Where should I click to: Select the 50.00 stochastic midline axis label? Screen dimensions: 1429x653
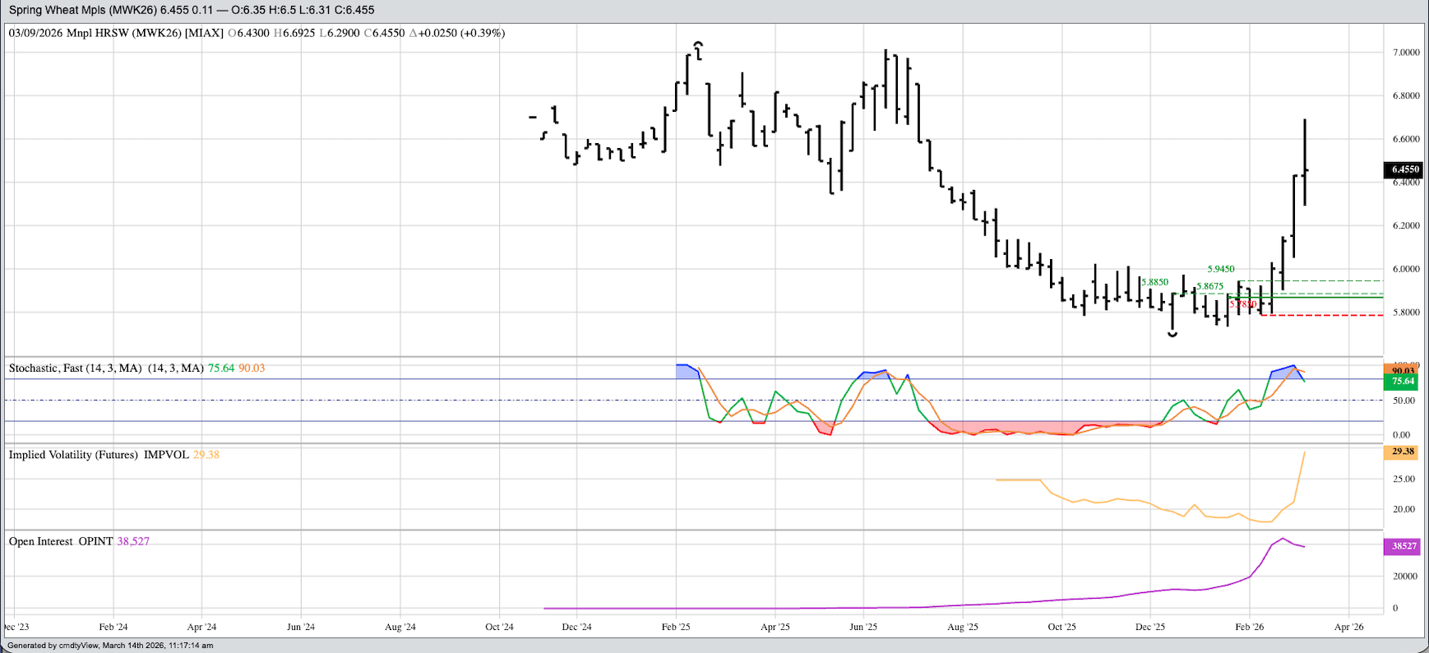pyautogui.click(x=1403, y=401)
